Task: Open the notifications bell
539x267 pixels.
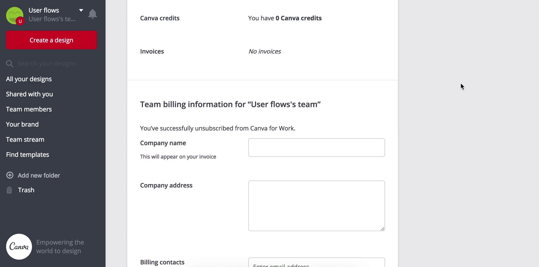Action: pos(92,14)
